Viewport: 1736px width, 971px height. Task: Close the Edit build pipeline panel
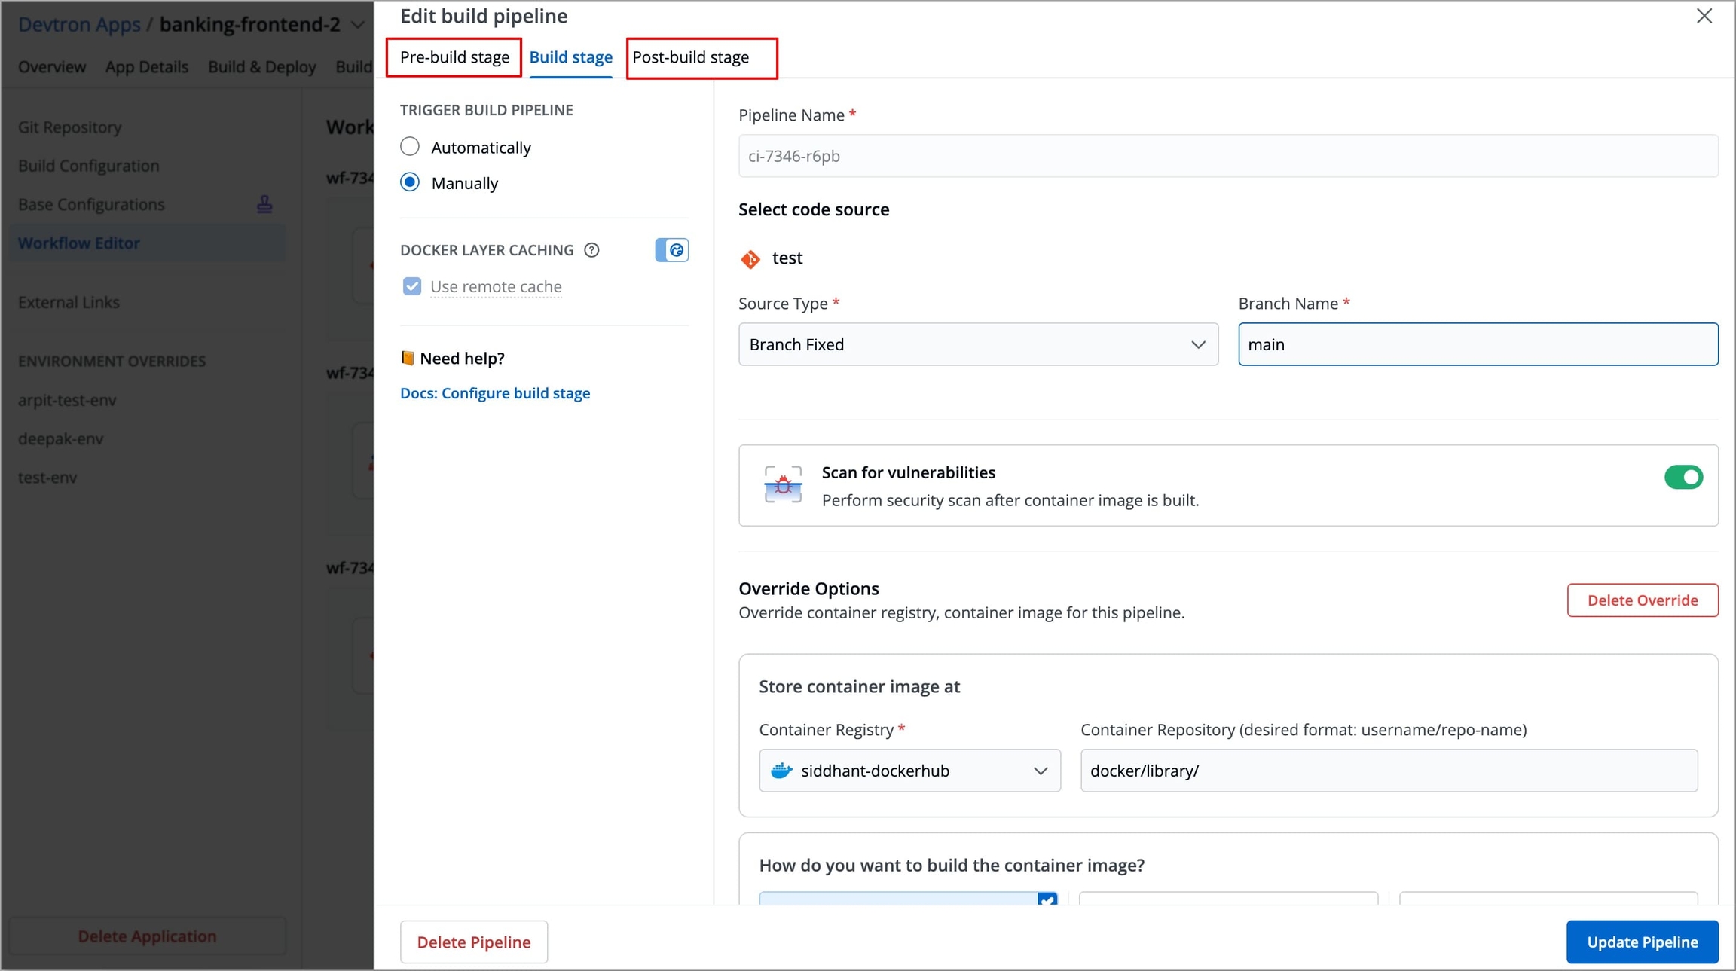point(1704,16)
